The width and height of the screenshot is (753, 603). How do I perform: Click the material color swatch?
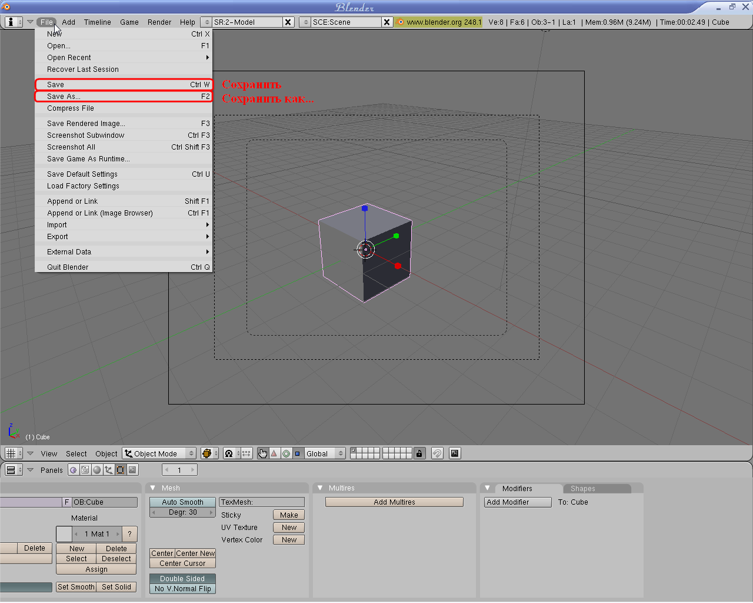(64, 534)
